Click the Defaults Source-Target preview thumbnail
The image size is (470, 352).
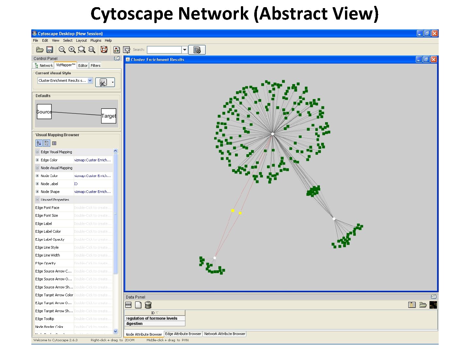coord(76,113)
